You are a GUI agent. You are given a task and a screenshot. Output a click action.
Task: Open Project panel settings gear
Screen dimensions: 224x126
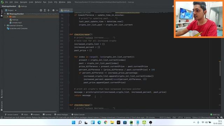tap(53, 10)
